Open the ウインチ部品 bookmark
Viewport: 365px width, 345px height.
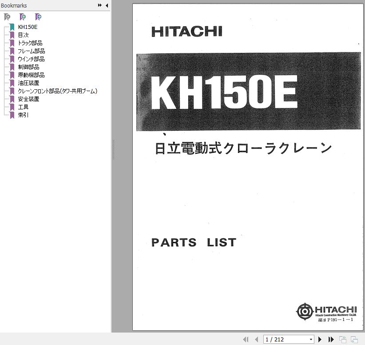(x=31, y=59)
